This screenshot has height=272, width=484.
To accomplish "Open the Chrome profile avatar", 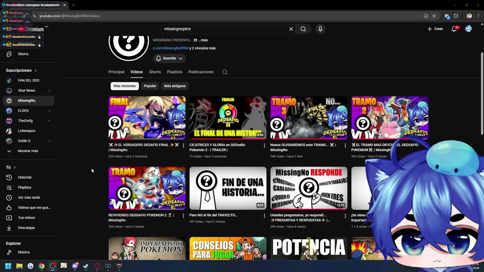I will pyautogui.click(x=469, y=16).
